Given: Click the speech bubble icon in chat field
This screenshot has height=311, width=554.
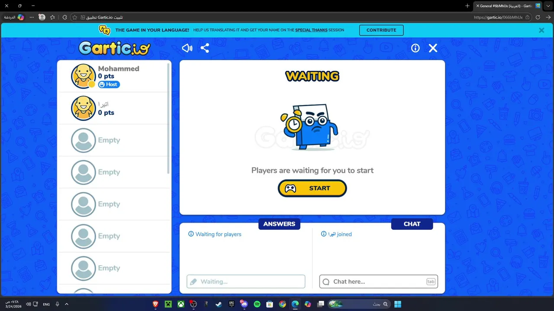Looking at the screenshot, I should (326, 282).
